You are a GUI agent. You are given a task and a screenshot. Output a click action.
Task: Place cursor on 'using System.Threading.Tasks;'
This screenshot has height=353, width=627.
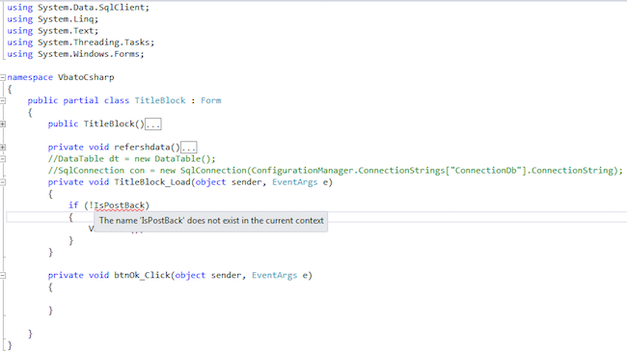(80, 42)
